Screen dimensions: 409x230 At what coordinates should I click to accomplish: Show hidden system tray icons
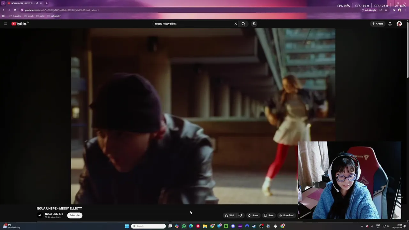(x=362, y=226)
